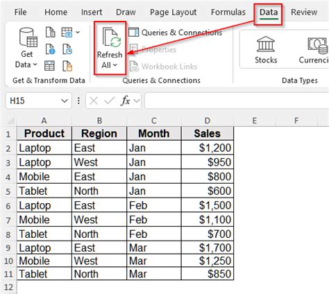Image resolution: width=329 pixels, height=294 pixels.
Task: Select the $600 sales cell
Action: (x=208, y=191)
